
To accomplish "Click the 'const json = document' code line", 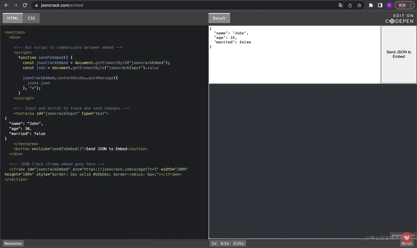I will pos(91,68).
